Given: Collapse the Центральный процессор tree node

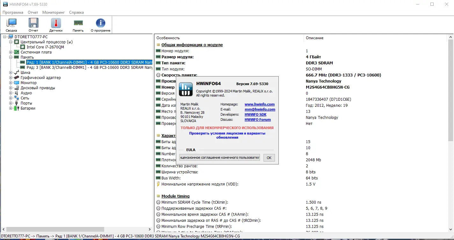Looking at the screenshot, I should click(x=11, y=42).
